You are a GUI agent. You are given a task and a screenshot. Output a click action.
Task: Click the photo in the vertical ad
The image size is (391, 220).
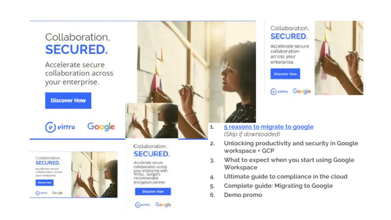(x=152, y=120)
